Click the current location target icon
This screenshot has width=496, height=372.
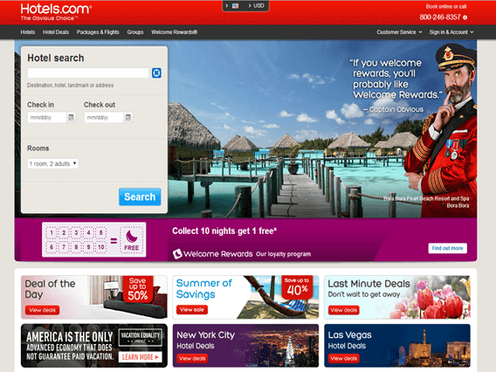point(156,73)
